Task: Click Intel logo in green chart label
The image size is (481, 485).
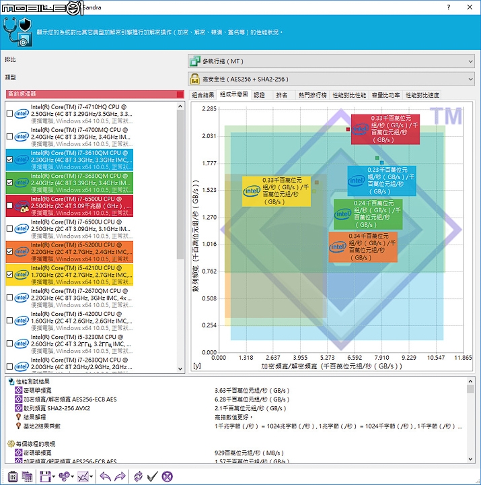Action: tap(343, 214)
